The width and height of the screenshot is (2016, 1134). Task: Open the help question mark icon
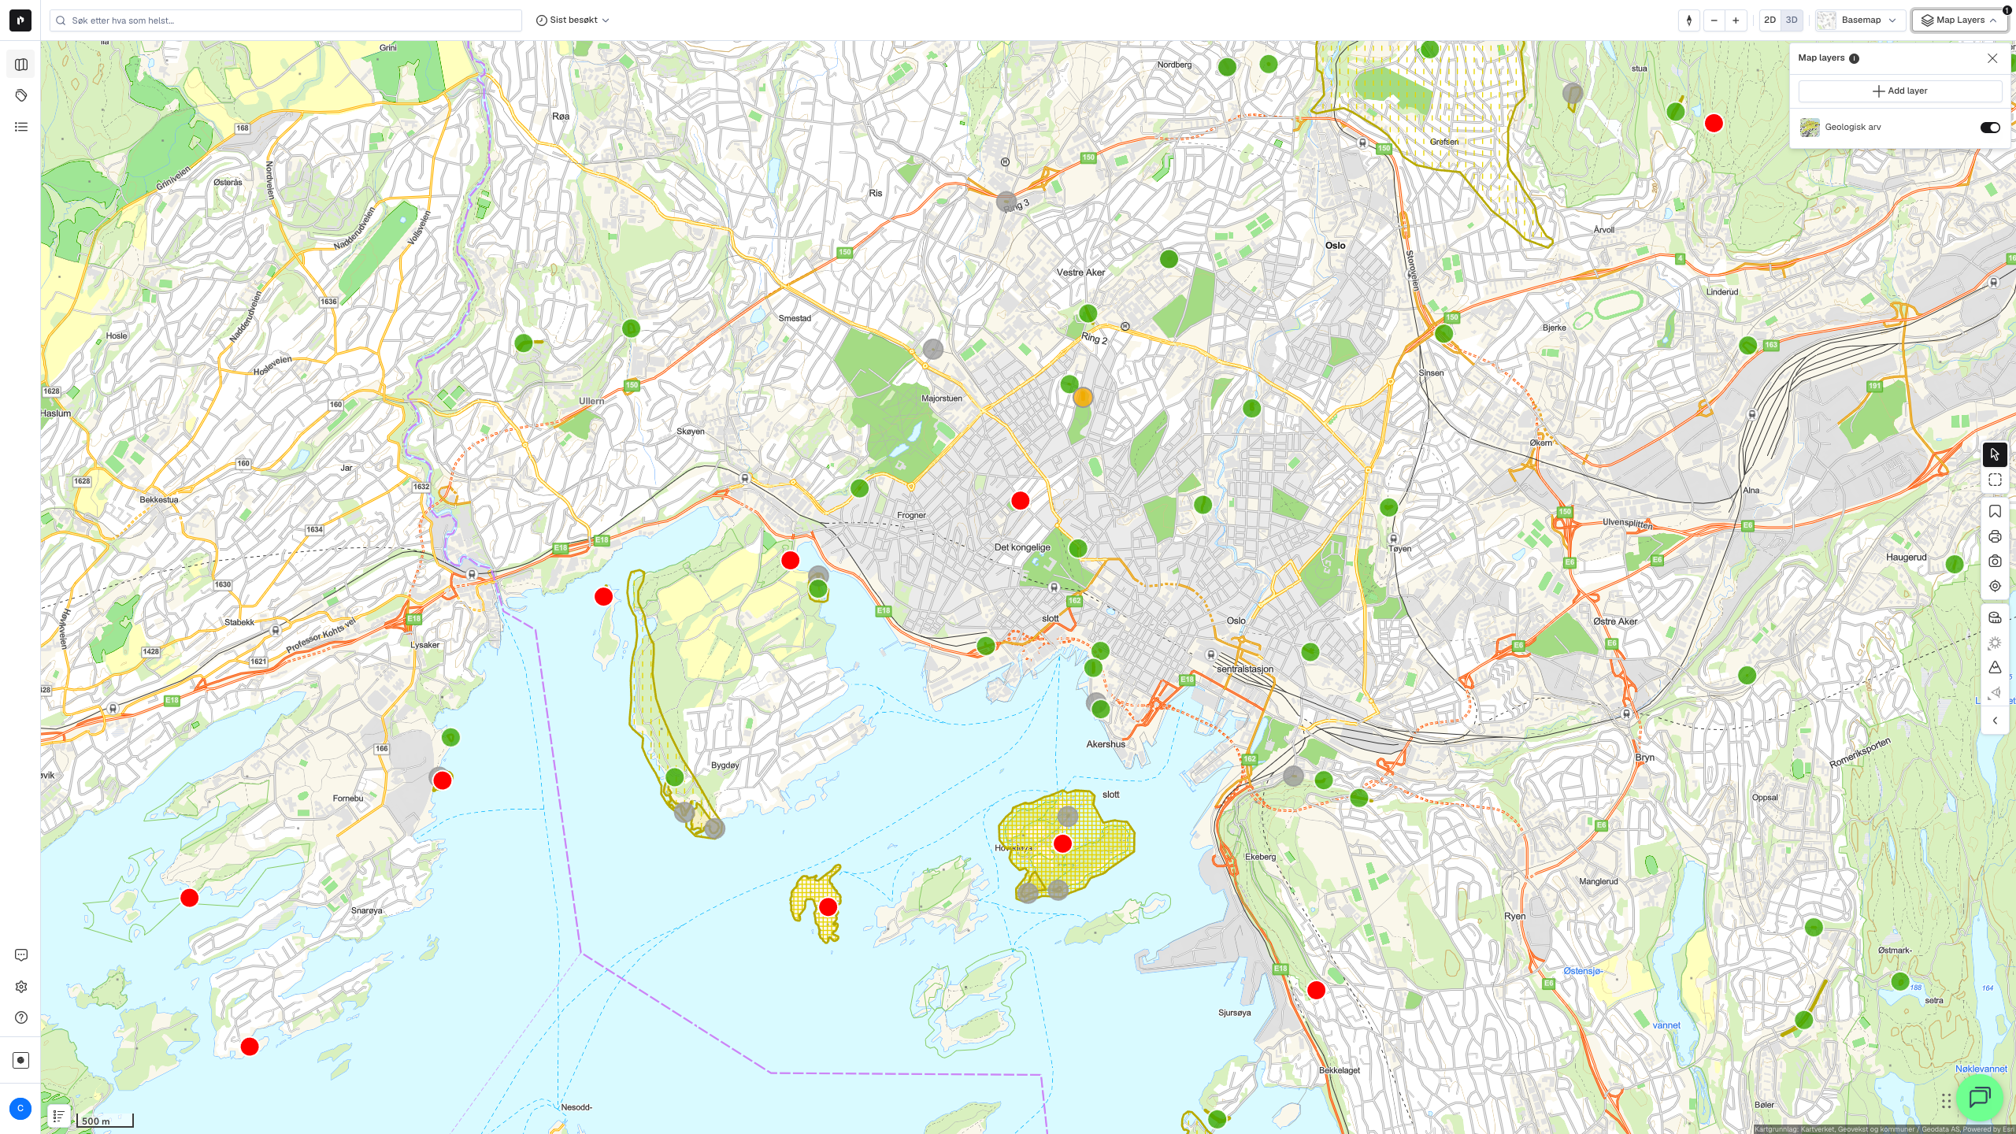[x=21, y=1017]
